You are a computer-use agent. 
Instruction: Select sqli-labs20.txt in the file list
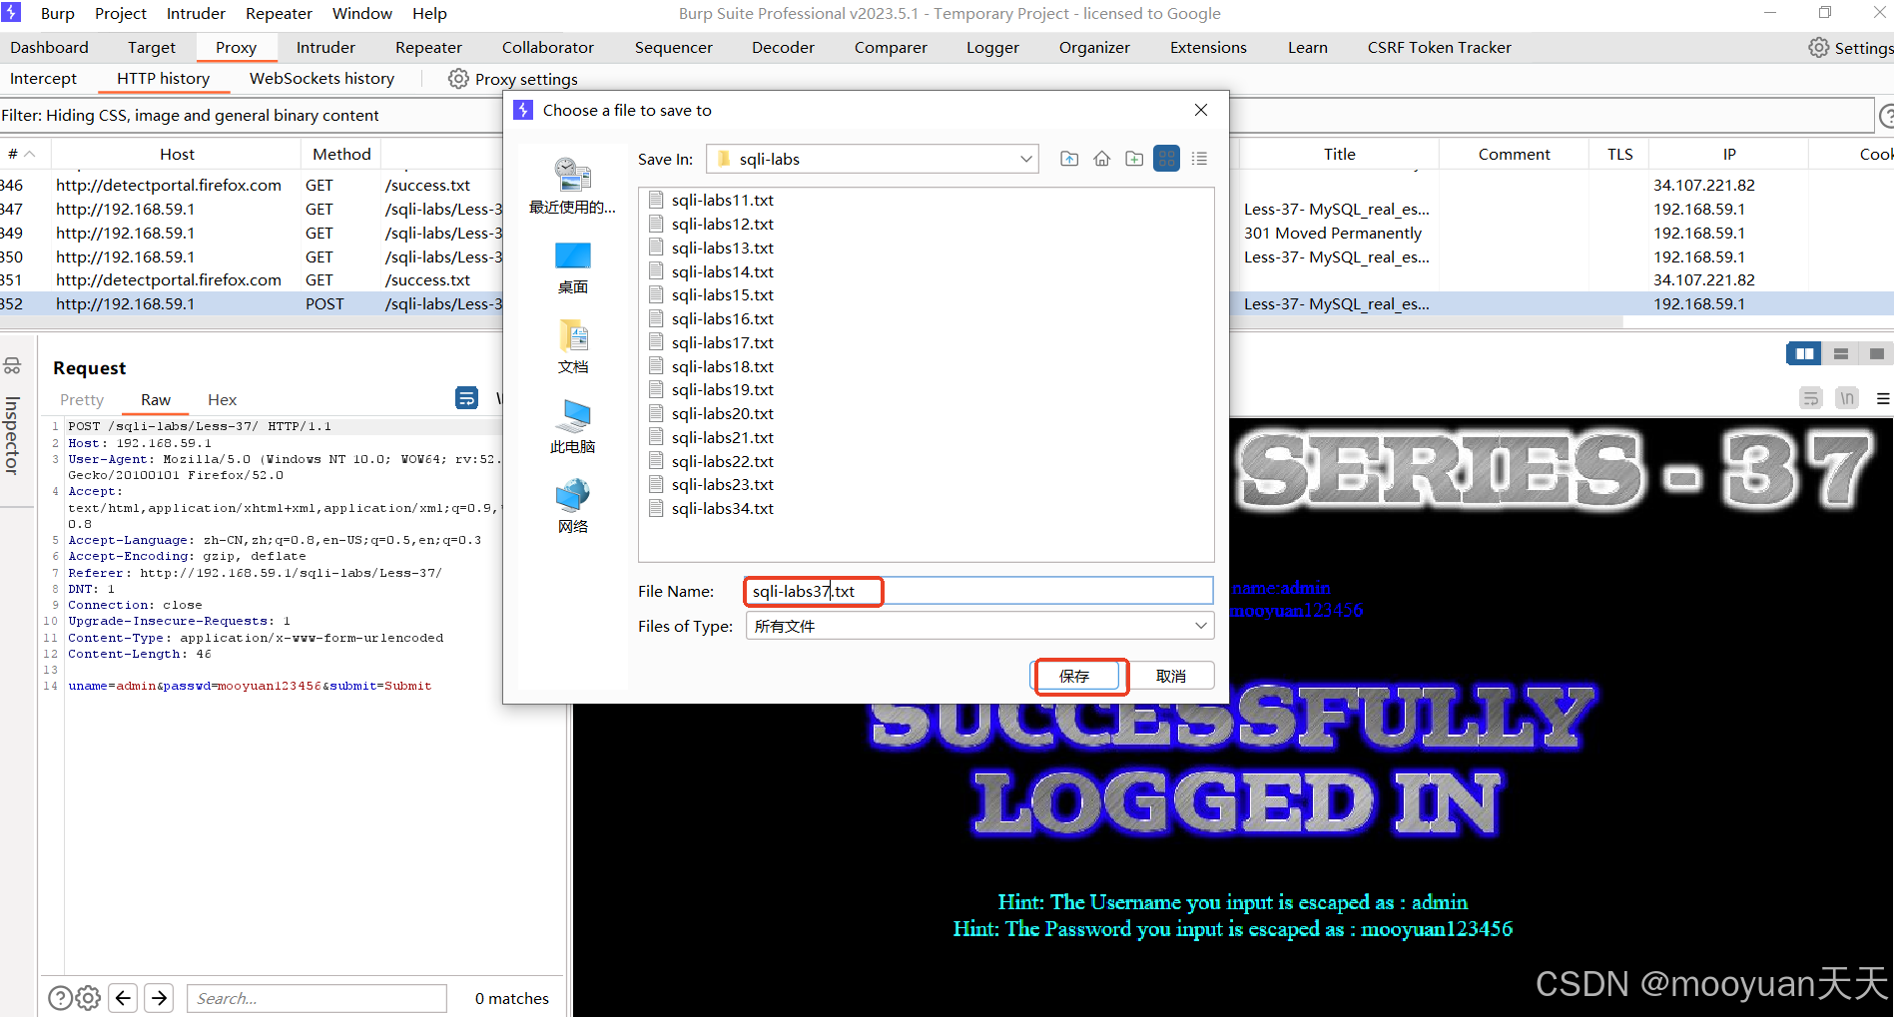[x=722, y=414]
